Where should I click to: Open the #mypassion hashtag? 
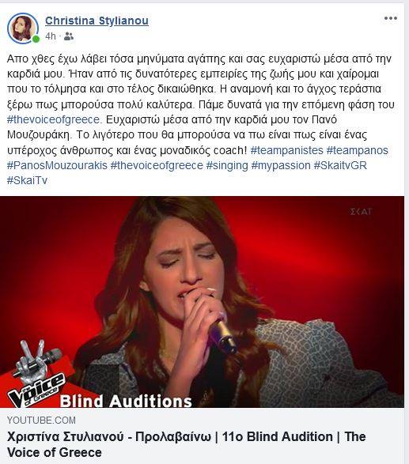pyautogui.click(x=281, y=165)
